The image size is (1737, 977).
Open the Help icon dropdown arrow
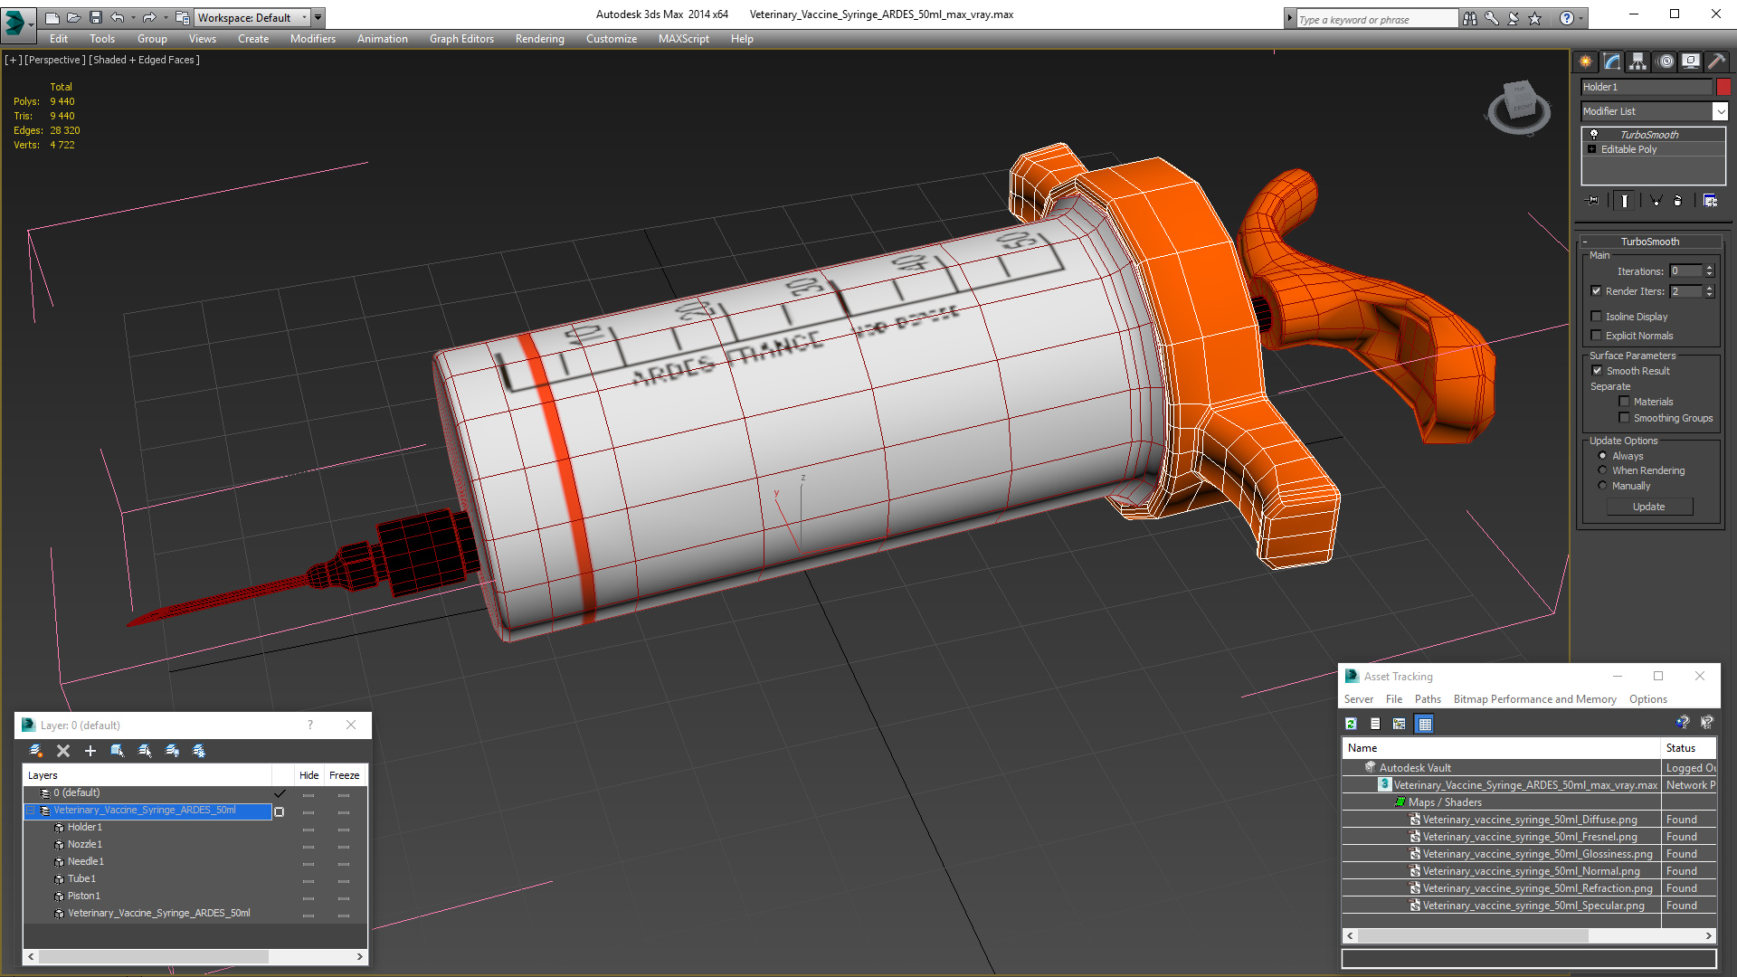coord(1580,18)
